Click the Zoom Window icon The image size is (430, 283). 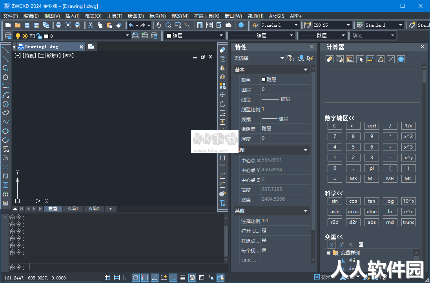[x=178, y=25]
